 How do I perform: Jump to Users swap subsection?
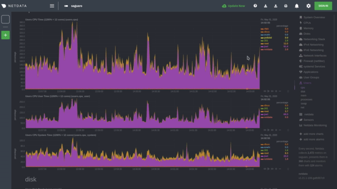[304, 104]
